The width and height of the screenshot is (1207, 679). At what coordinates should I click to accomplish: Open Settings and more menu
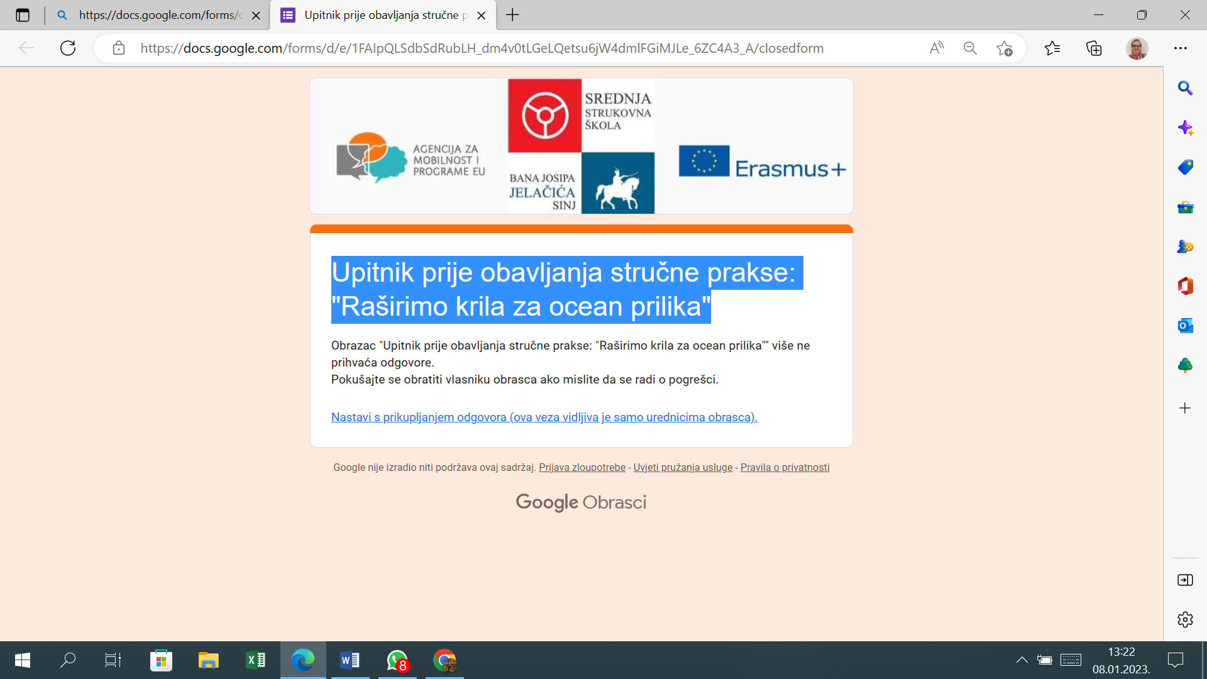tap(1181, 48)
